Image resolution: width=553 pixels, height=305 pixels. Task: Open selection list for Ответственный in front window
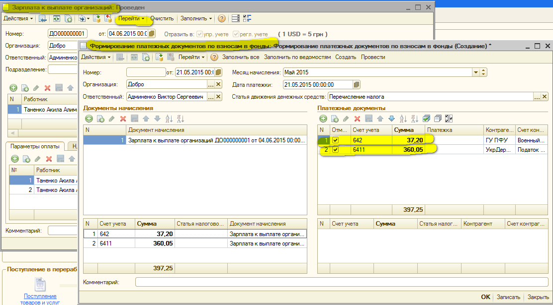tap(211, 97)
